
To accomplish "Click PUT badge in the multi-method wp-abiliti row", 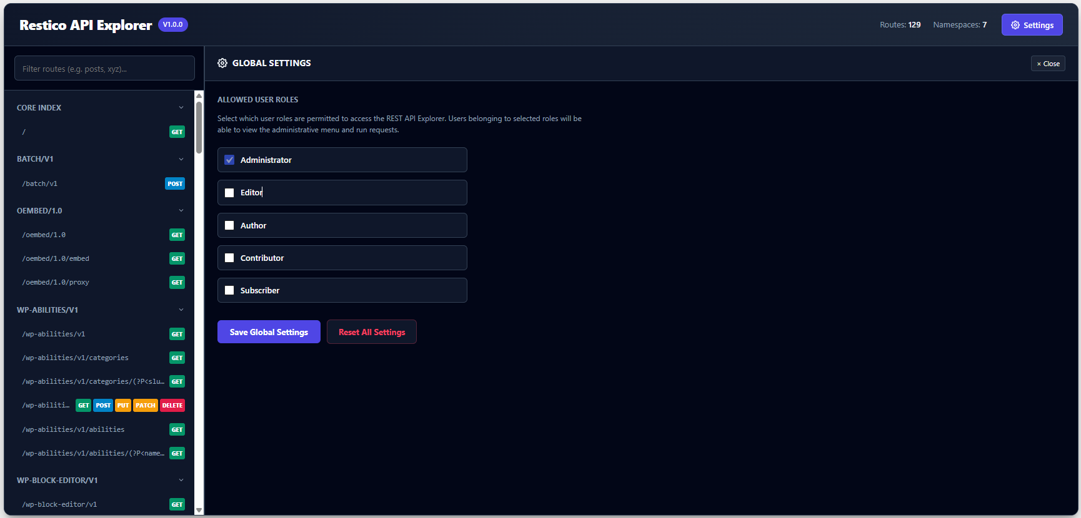I will pos(123,405).
